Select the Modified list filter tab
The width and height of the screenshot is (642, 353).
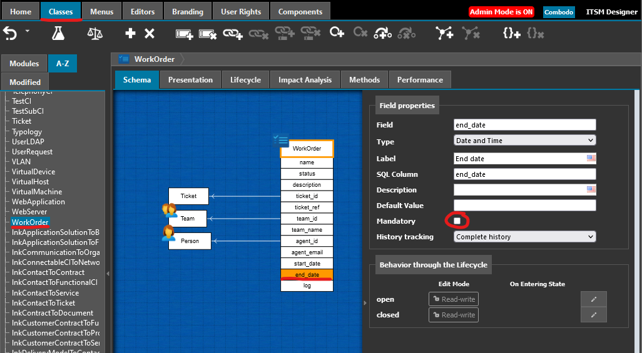(x=25, y=82)
